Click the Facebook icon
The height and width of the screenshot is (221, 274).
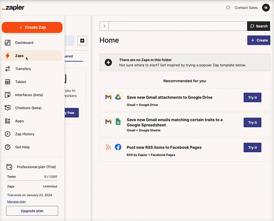coord(118,147)
